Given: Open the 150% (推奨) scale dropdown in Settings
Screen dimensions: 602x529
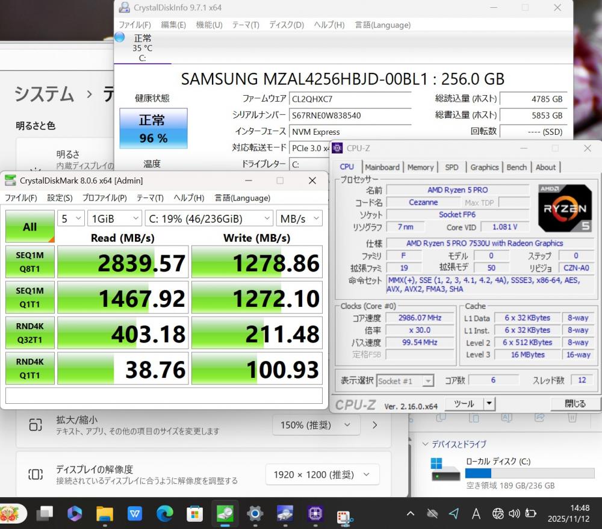Looking at the screenshot, I should (x=316, y=425).
